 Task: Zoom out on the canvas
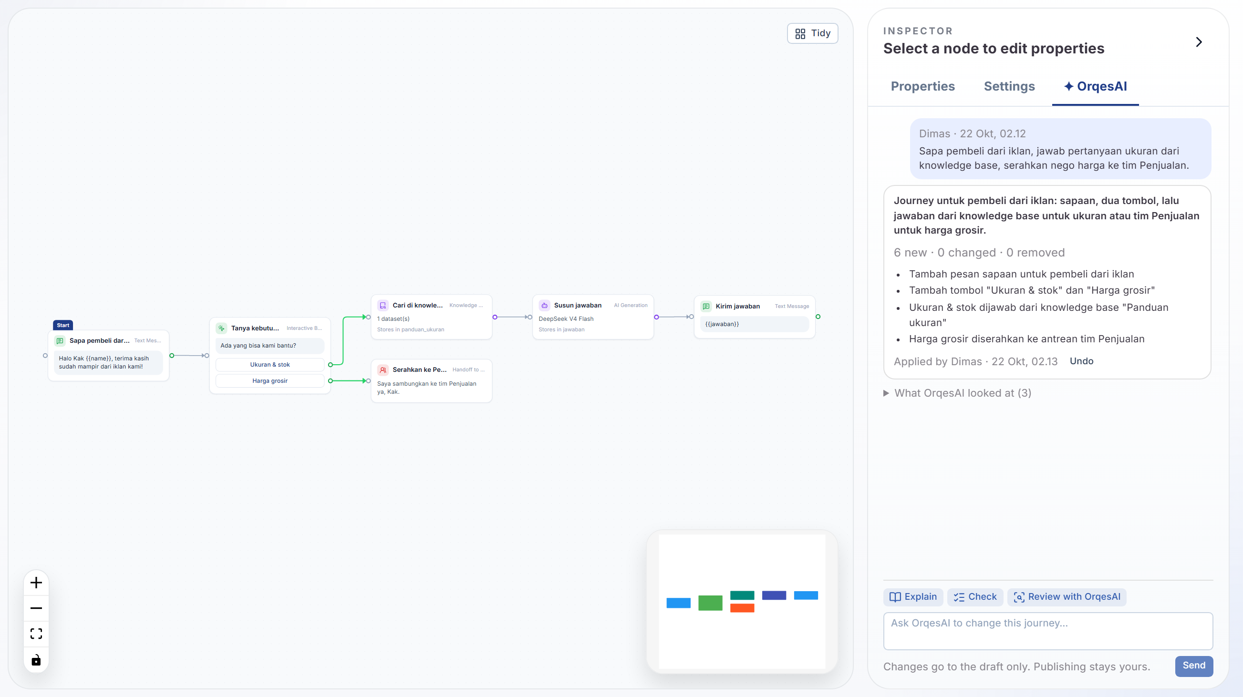36,608
